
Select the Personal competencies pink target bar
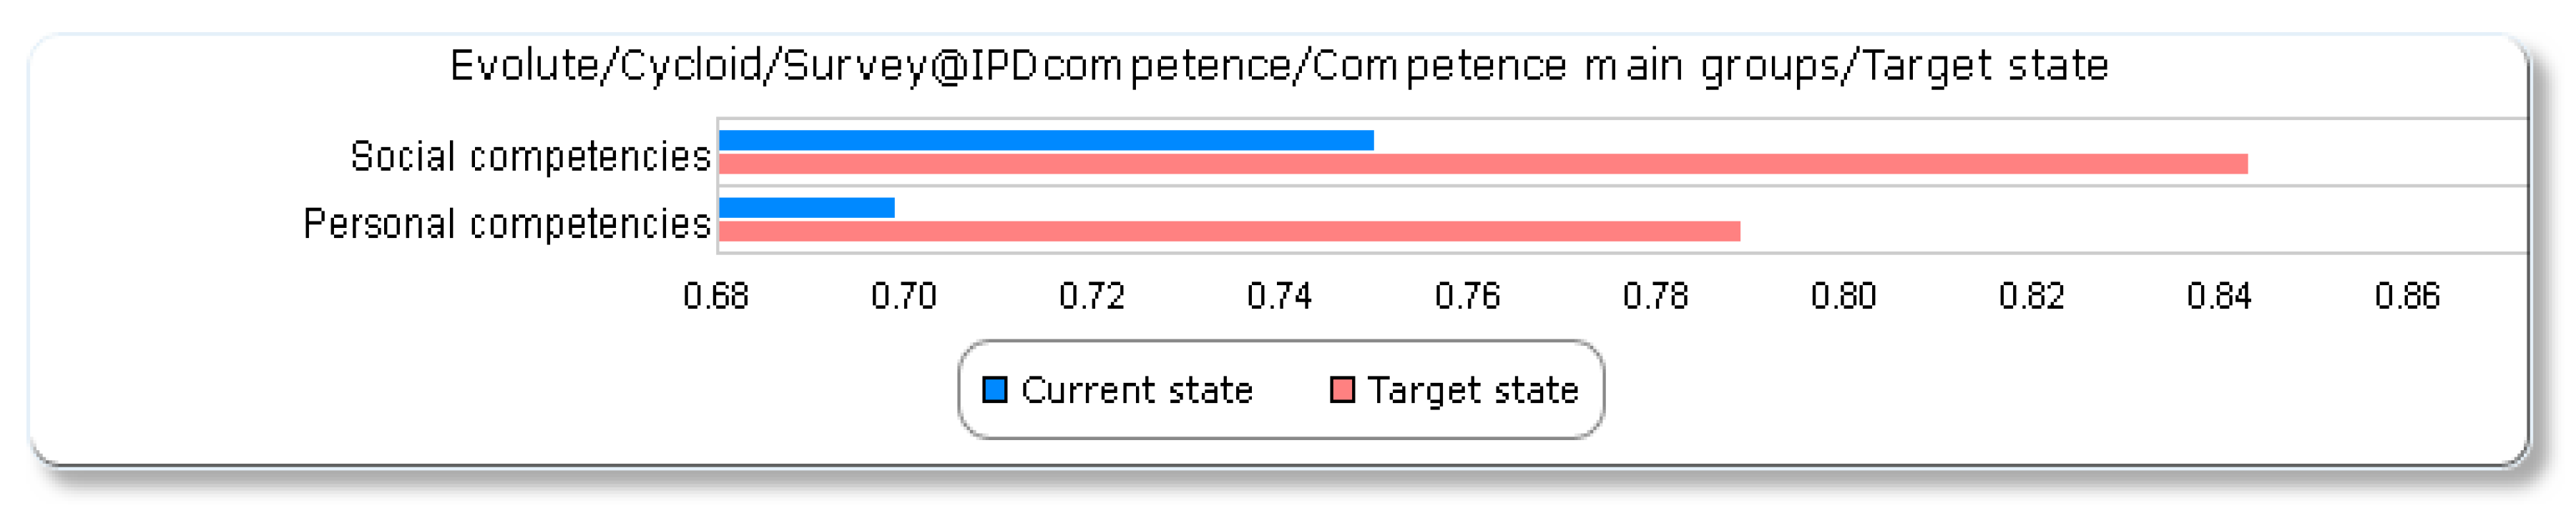click(x=1229, y=231)
